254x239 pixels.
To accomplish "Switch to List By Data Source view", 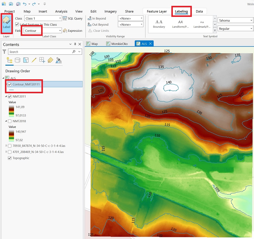I will [x=18, y=60].
